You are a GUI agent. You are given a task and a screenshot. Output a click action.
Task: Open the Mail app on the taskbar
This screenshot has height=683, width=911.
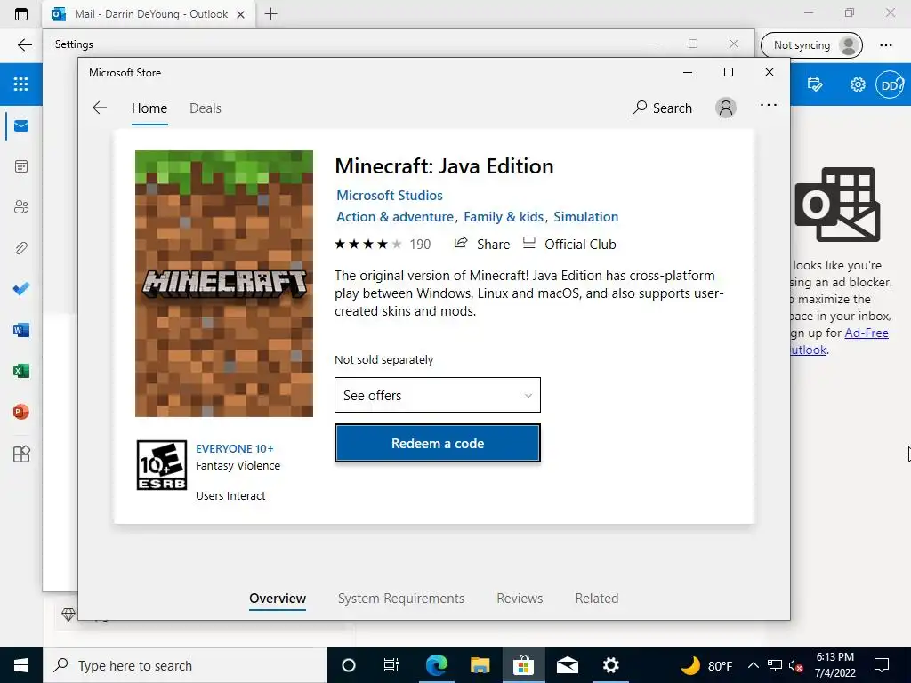567,665
